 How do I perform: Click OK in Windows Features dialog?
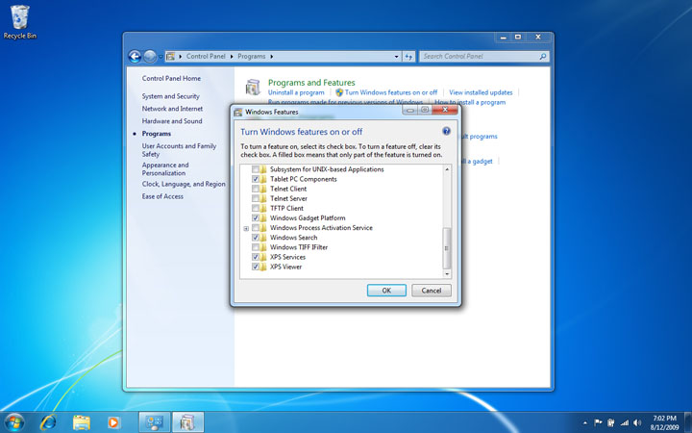pos(386,290)
